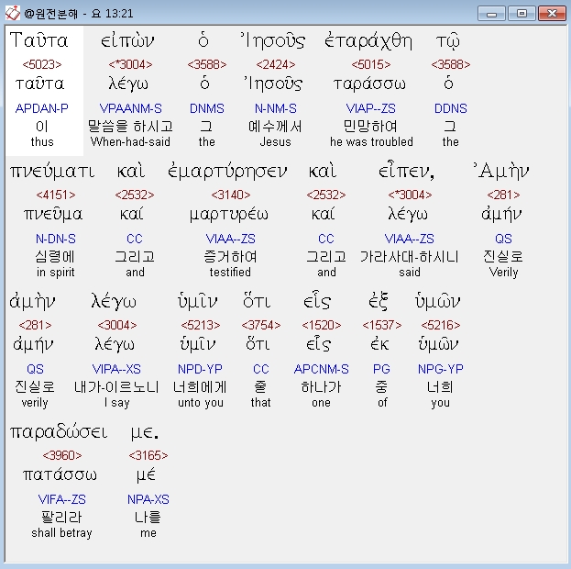Click parsing code APCNM-S

pyautogui.click(x=321, y=369)
